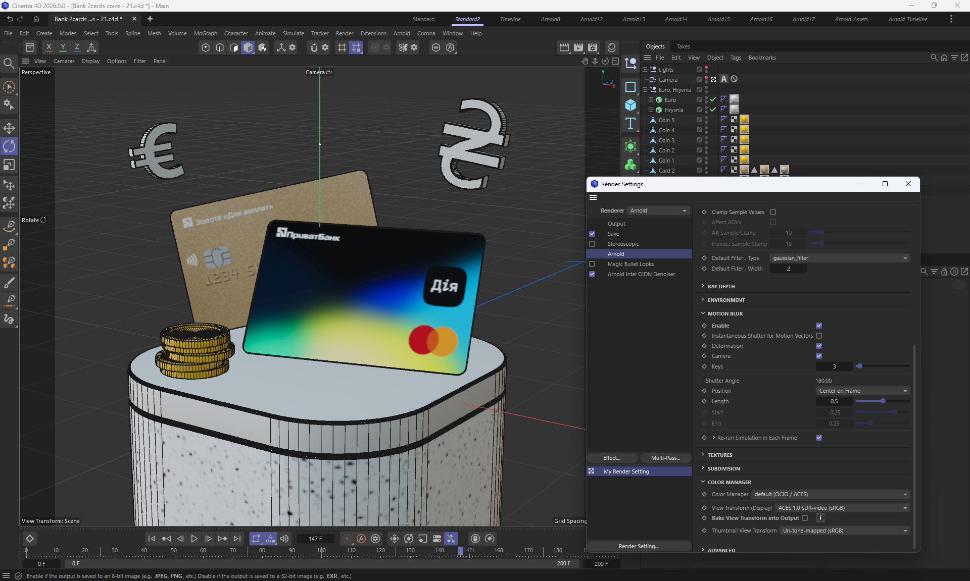
Task: Open the Renderer dropdown showing Arnold
Action: coord(658,210)
